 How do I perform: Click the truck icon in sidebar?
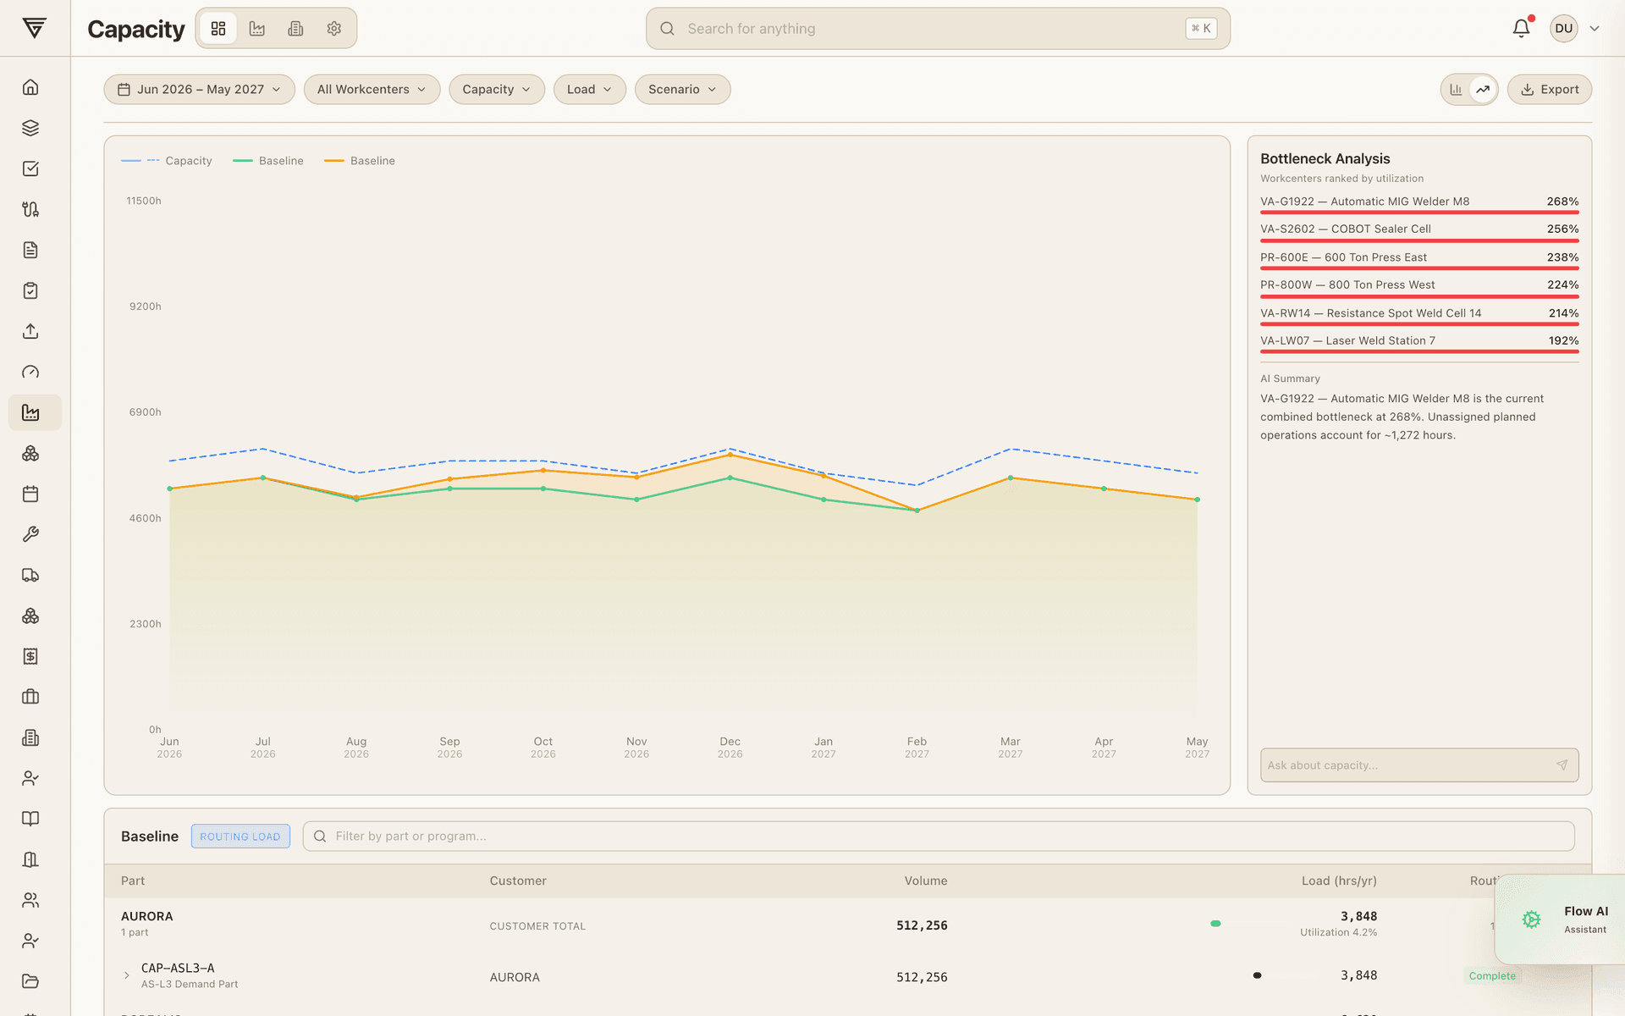pos(30,575)
